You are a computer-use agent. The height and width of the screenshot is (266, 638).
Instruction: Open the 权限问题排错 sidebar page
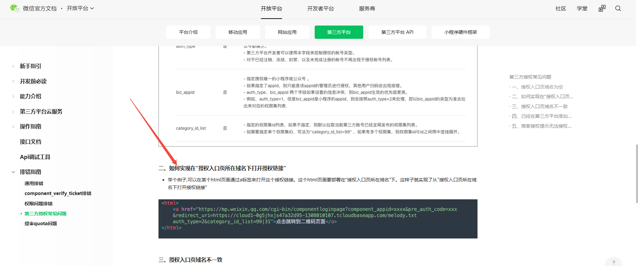tap(39, 204)
